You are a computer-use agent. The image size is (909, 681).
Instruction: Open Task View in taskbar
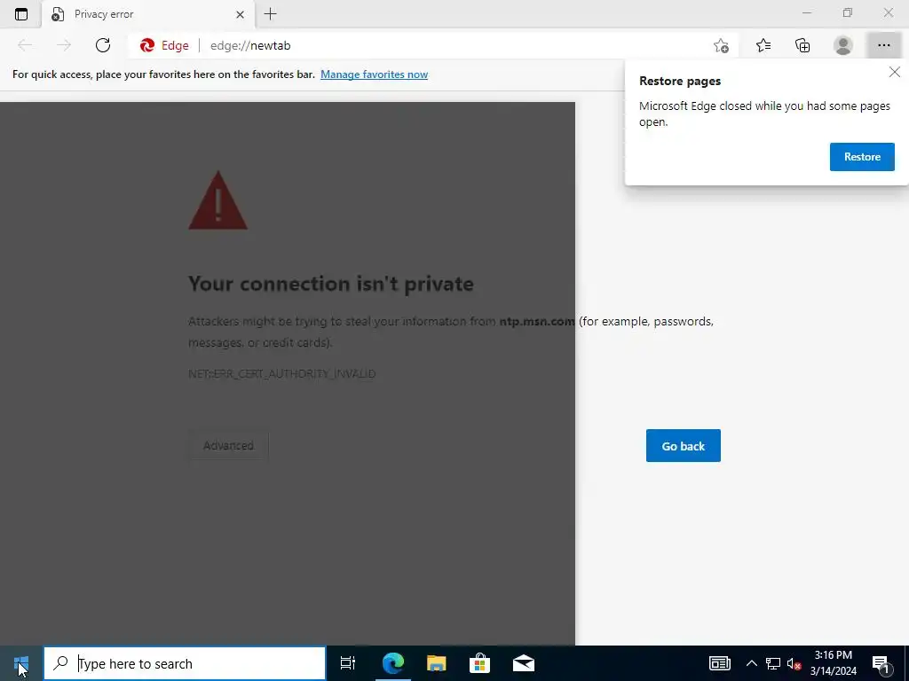tap(348, 663)
